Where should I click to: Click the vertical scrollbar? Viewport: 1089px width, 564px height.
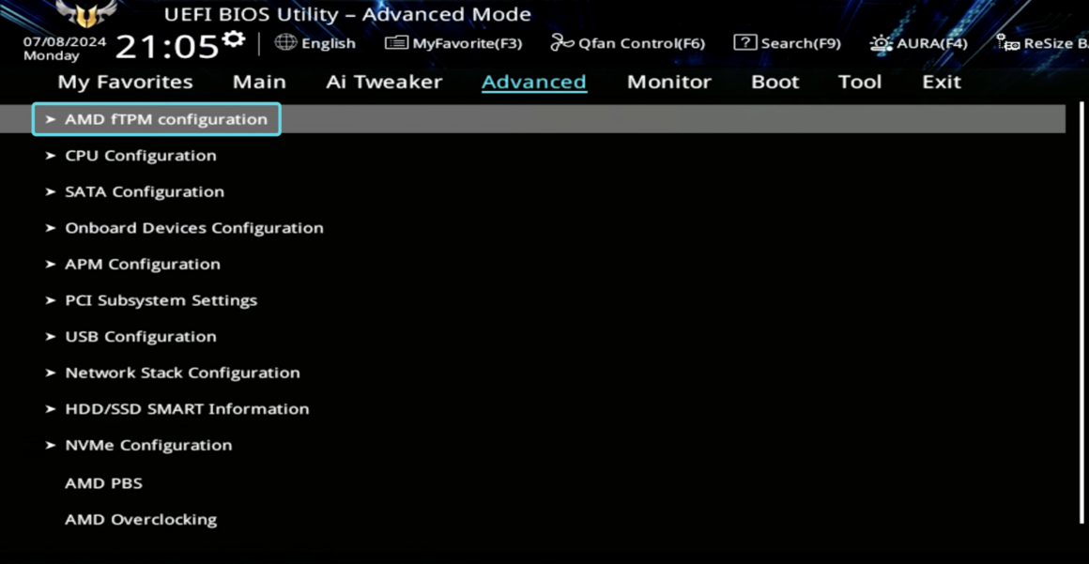(1082, 312)
